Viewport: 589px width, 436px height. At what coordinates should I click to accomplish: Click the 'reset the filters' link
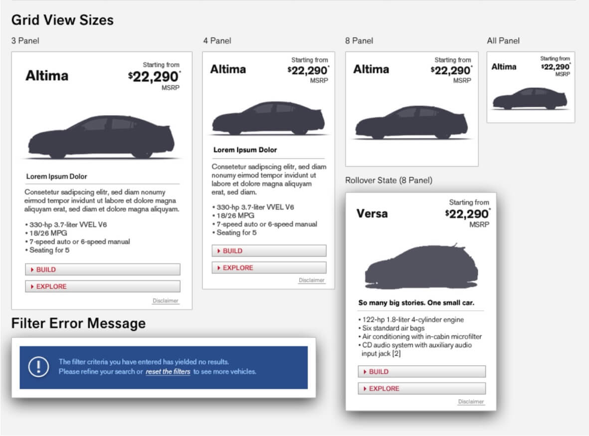168,371
